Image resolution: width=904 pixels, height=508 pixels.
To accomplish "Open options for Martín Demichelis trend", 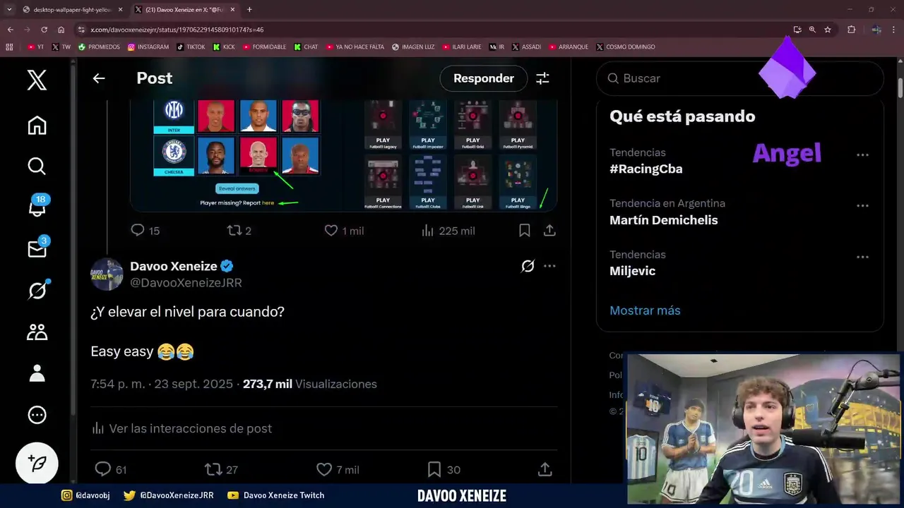I will [862, 206].
